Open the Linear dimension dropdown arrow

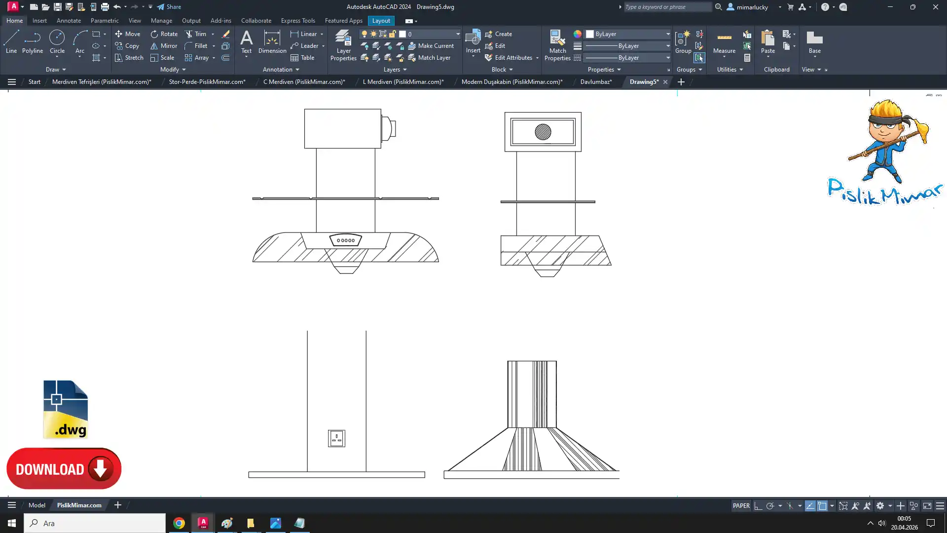[x=322, y=34]
